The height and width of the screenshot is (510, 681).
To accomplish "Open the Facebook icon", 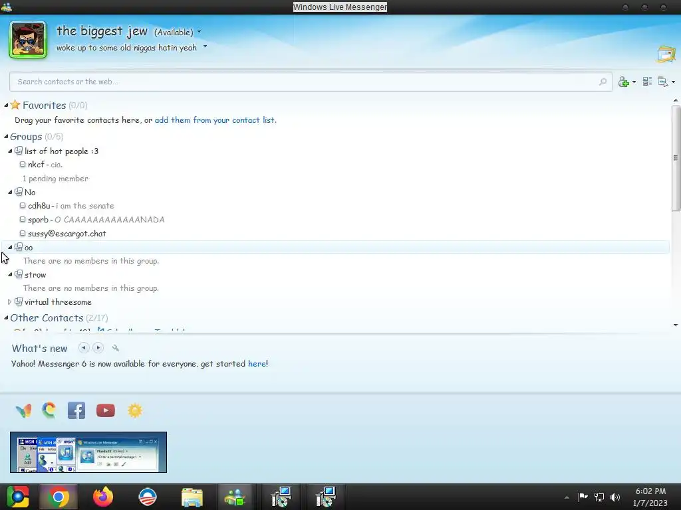I will click(x=76, y=410).
